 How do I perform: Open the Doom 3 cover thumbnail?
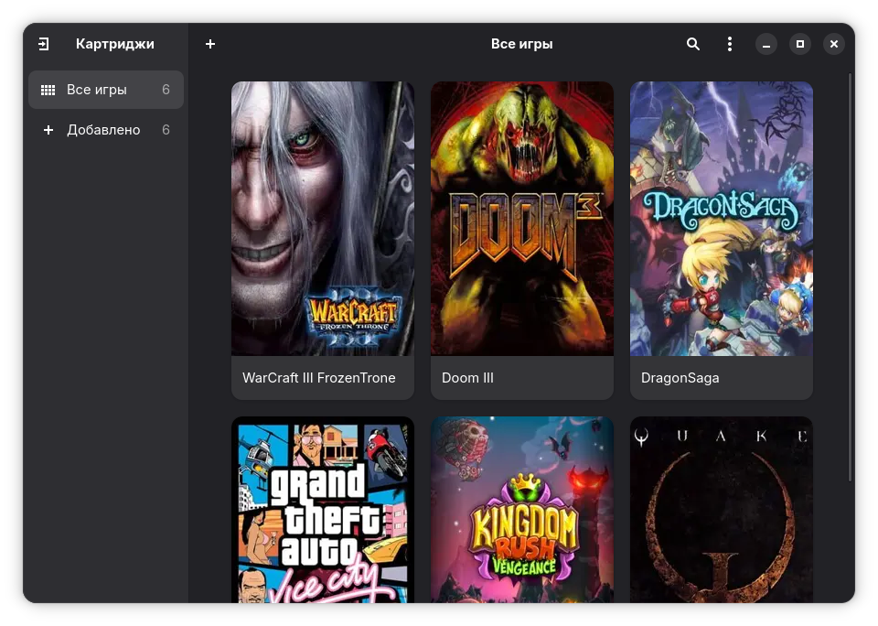pyautogui.click(x=522, y=219)
